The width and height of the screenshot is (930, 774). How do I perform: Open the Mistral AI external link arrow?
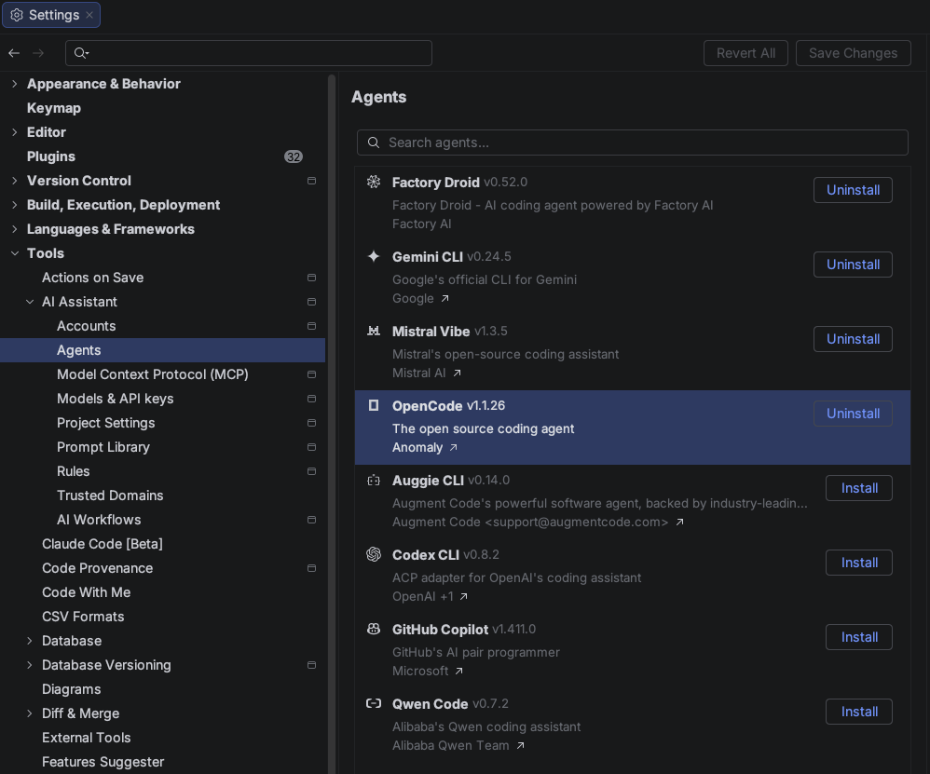pyautogui.click(x=457, y=373)
